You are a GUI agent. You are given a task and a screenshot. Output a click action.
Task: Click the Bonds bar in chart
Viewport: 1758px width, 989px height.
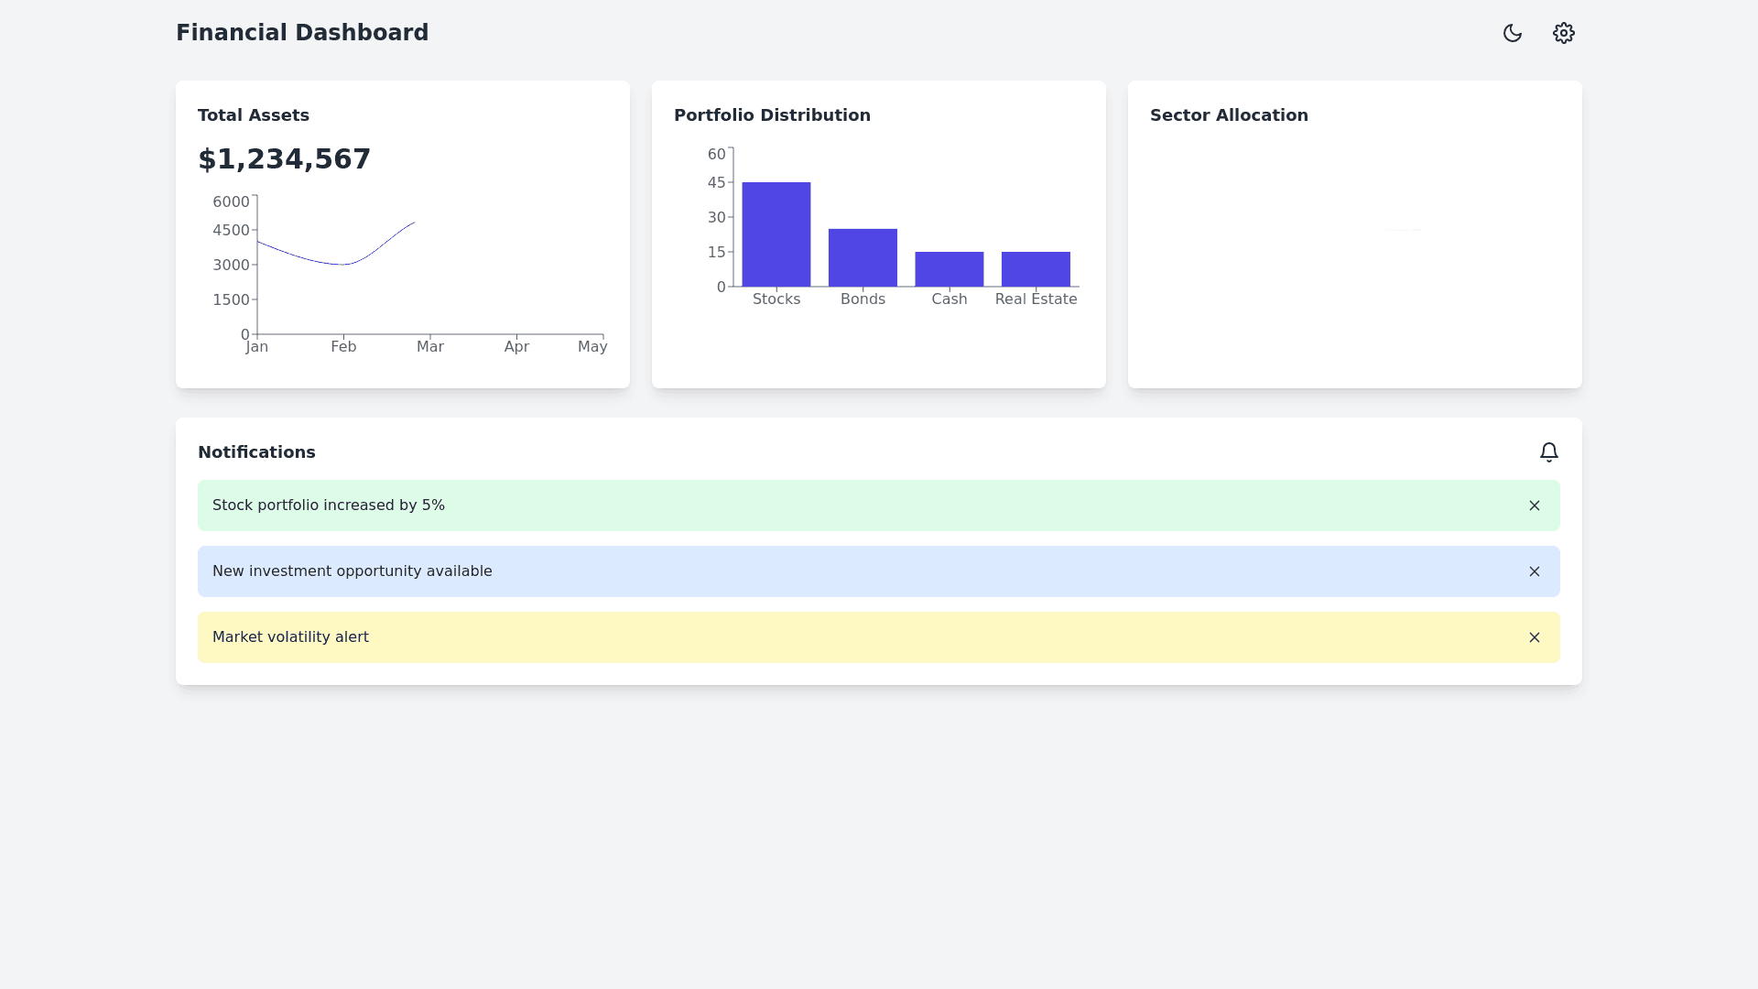pyautogui.click(x=863, y=258)
